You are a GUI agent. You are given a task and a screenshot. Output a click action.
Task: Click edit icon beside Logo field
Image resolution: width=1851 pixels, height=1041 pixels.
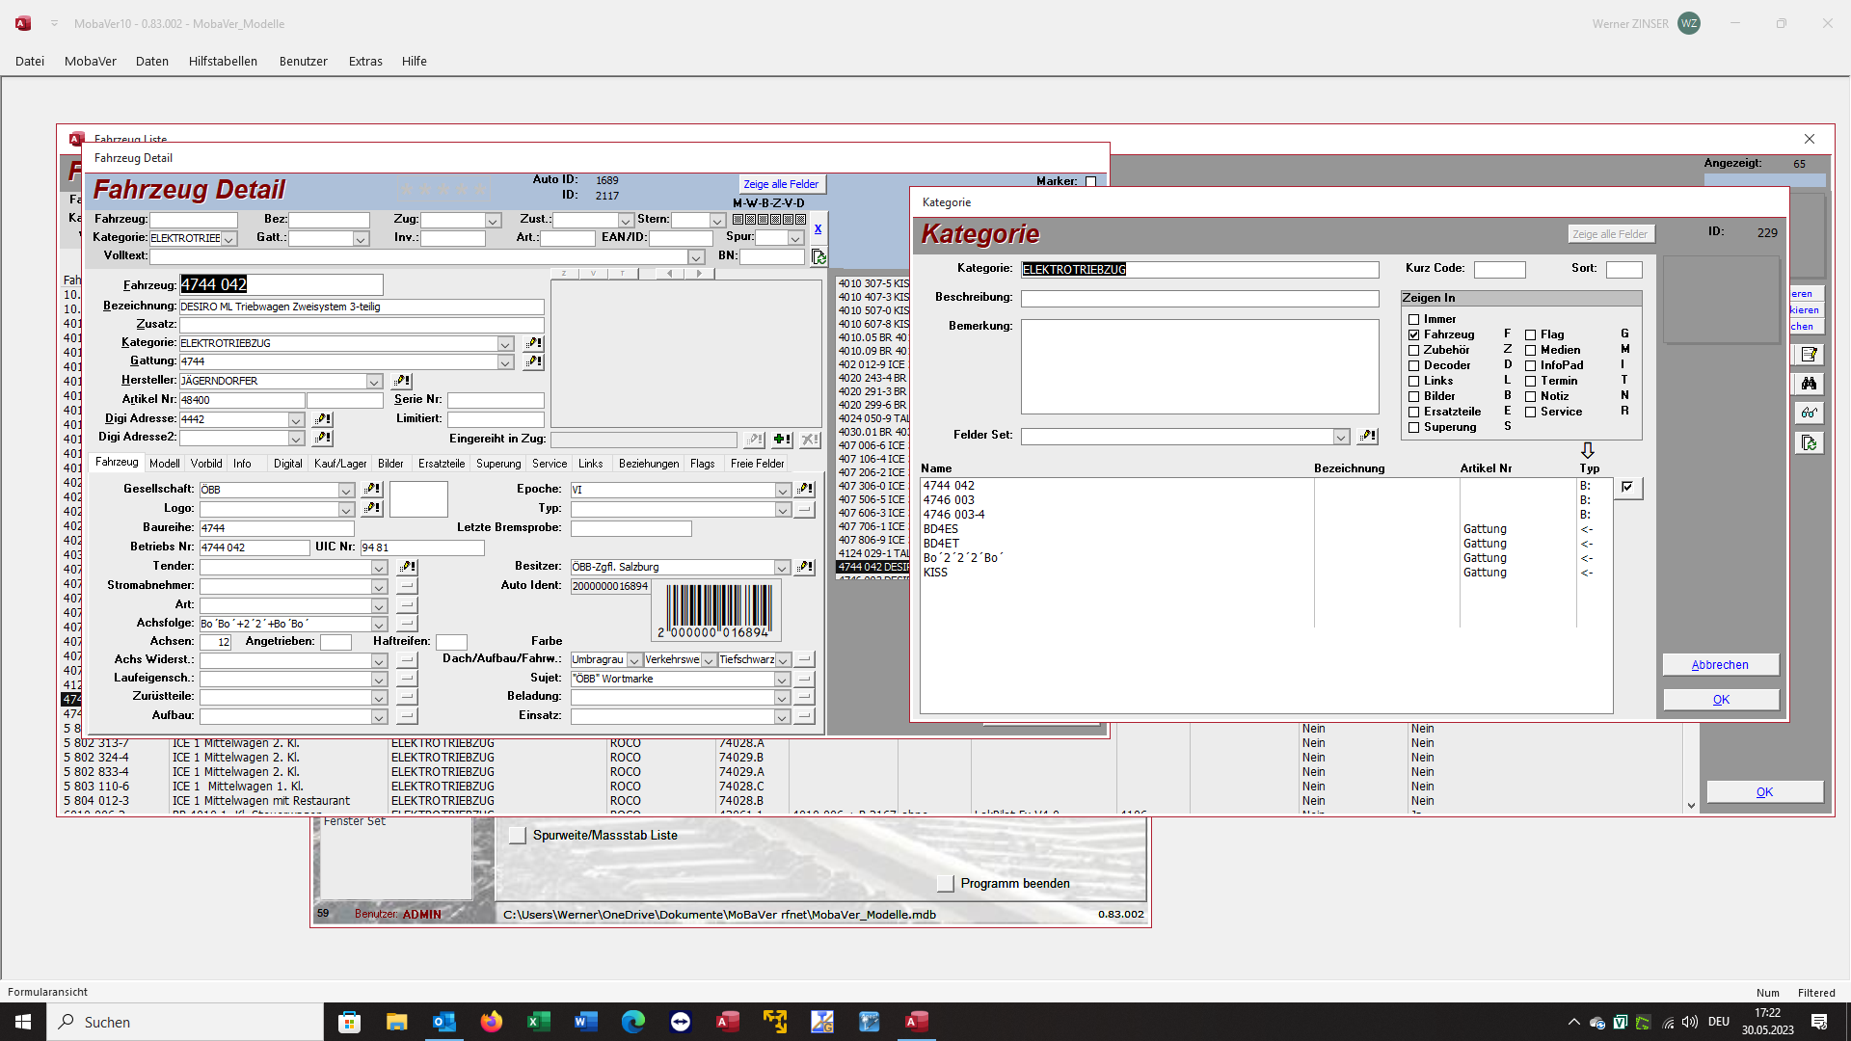372,508
